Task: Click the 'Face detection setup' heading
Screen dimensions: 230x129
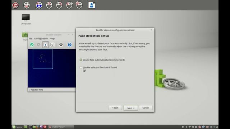Action: (x=94, y=36)
